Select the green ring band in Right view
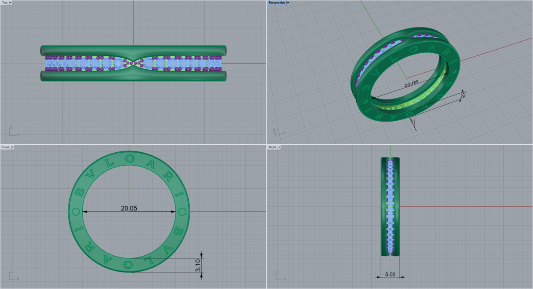Screen dimensions: 533x289 coord(384,206)
